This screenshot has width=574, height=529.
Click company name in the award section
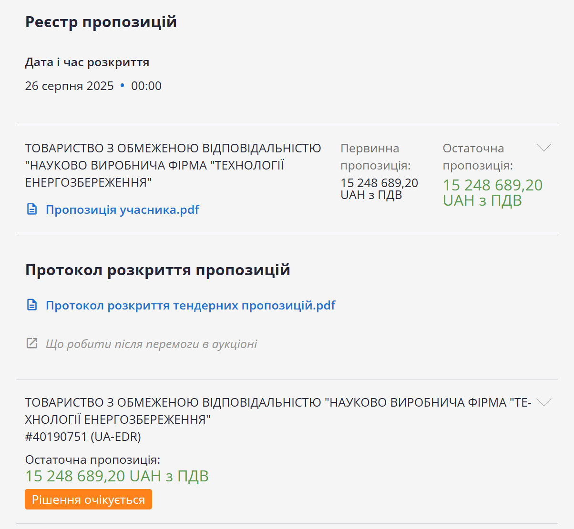click(277, 410)
